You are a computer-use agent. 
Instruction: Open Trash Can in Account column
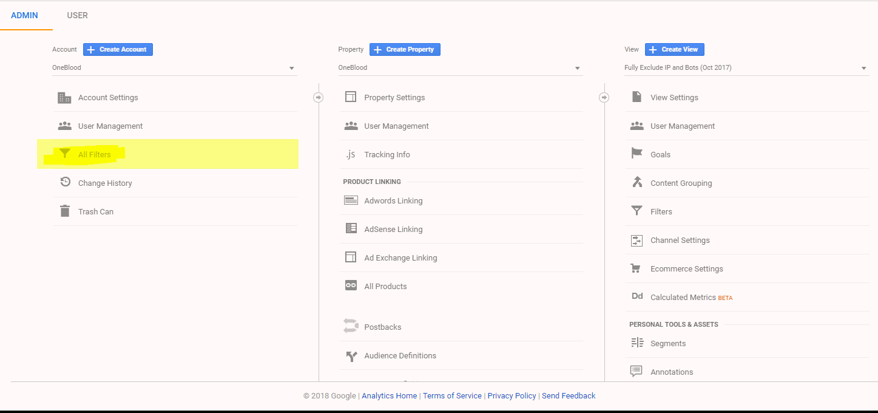[96, 212]
